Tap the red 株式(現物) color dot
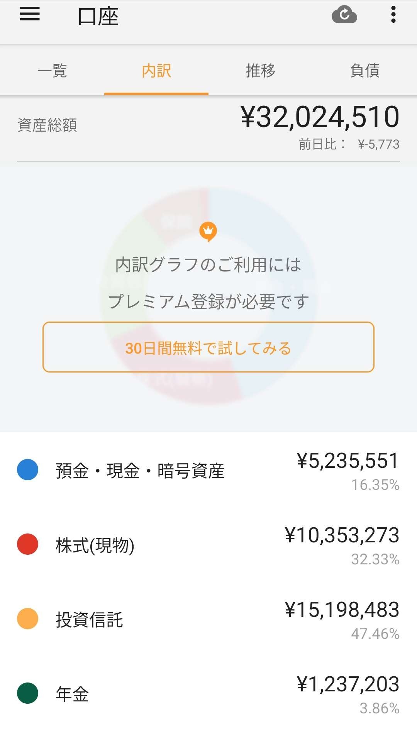Screen dimensions: 417x735 point(28,544)
